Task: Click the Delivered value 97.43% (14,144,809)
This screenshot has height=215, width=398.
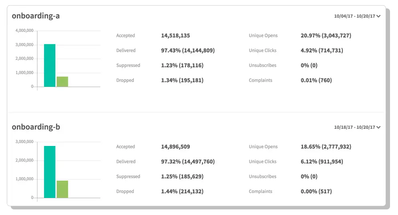Action: [x=188, y=50]
